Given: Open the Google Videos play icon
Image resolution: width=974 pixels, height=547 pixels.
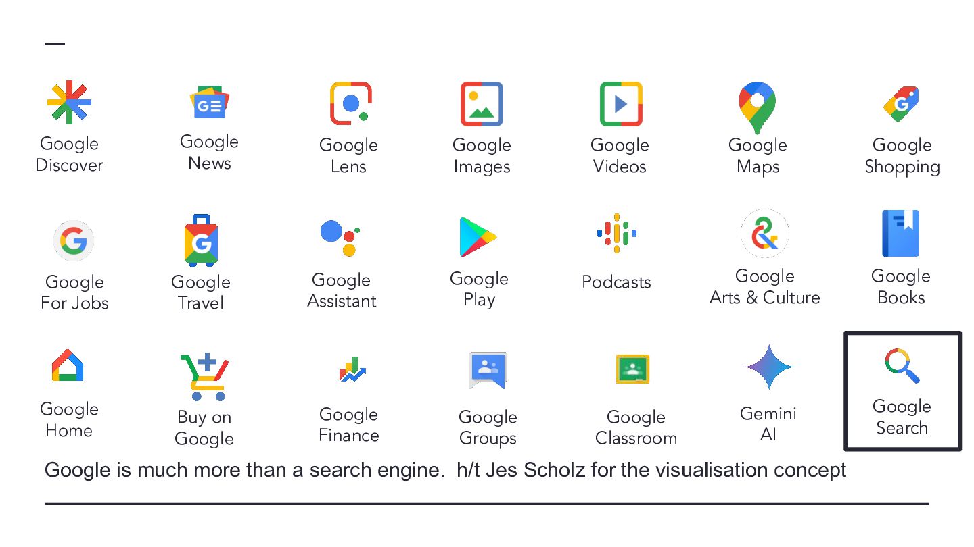Looking at the screenshot, I should 620,104.
